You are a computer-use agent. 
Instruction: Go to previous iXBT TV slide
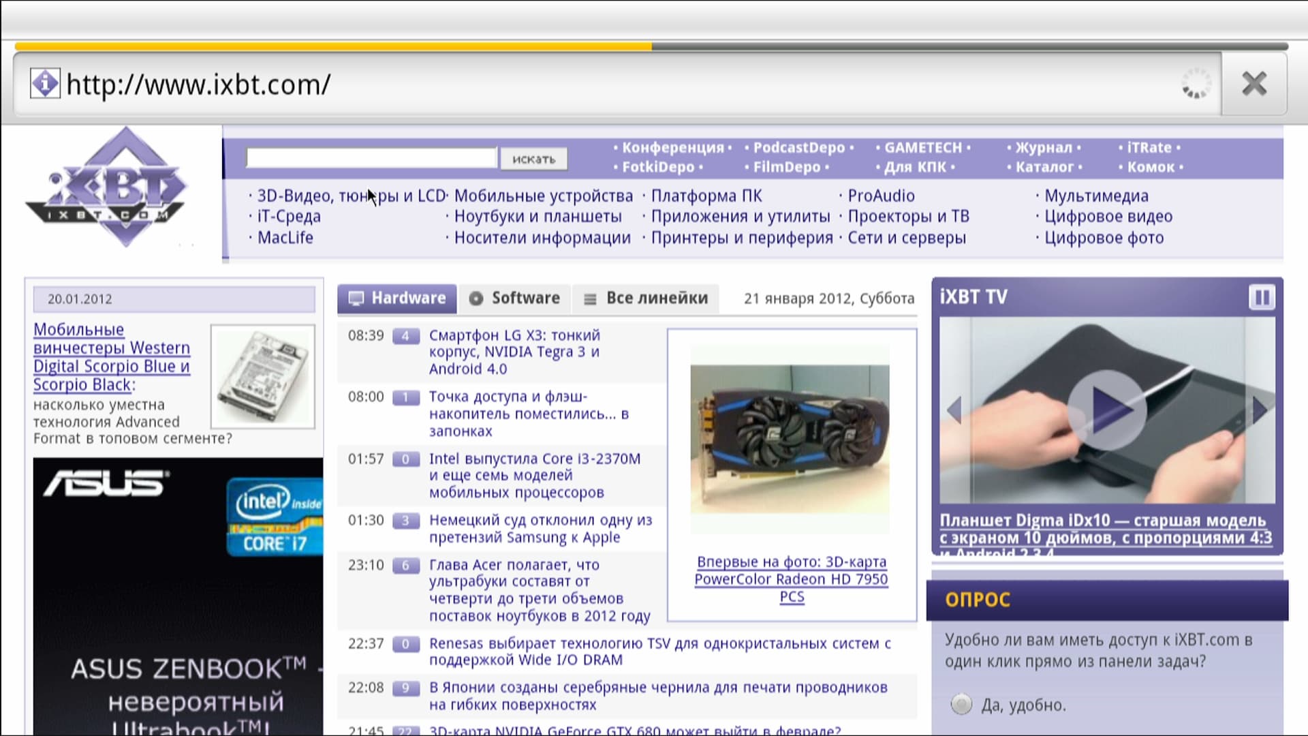(954, 410)
